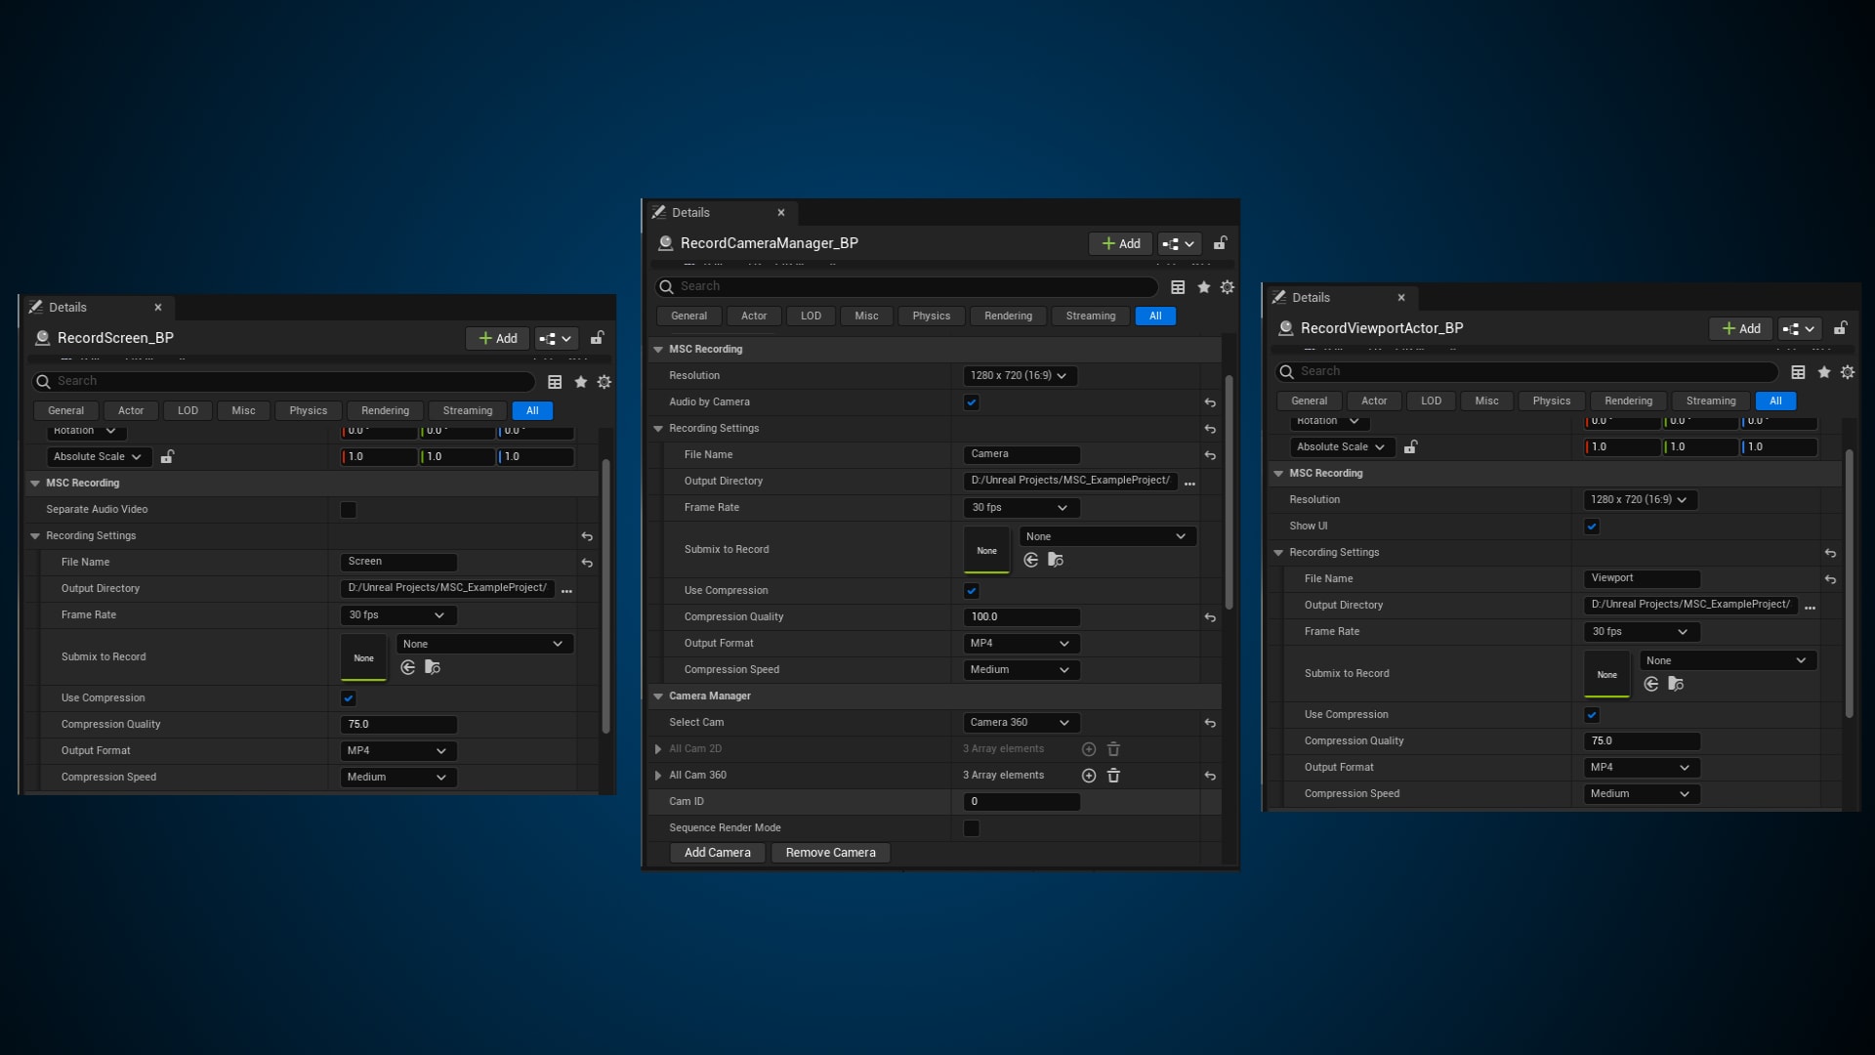
Task: Open the Details panel settings gear
Action: pos(1228,286)
